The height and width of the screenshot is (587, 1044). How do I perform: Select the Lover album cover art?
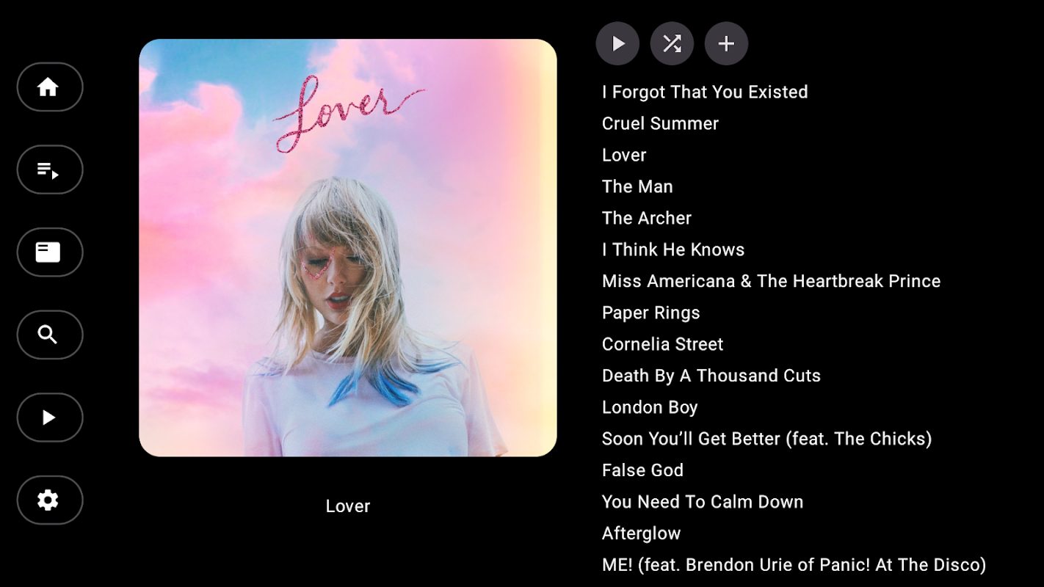[348, 248]
